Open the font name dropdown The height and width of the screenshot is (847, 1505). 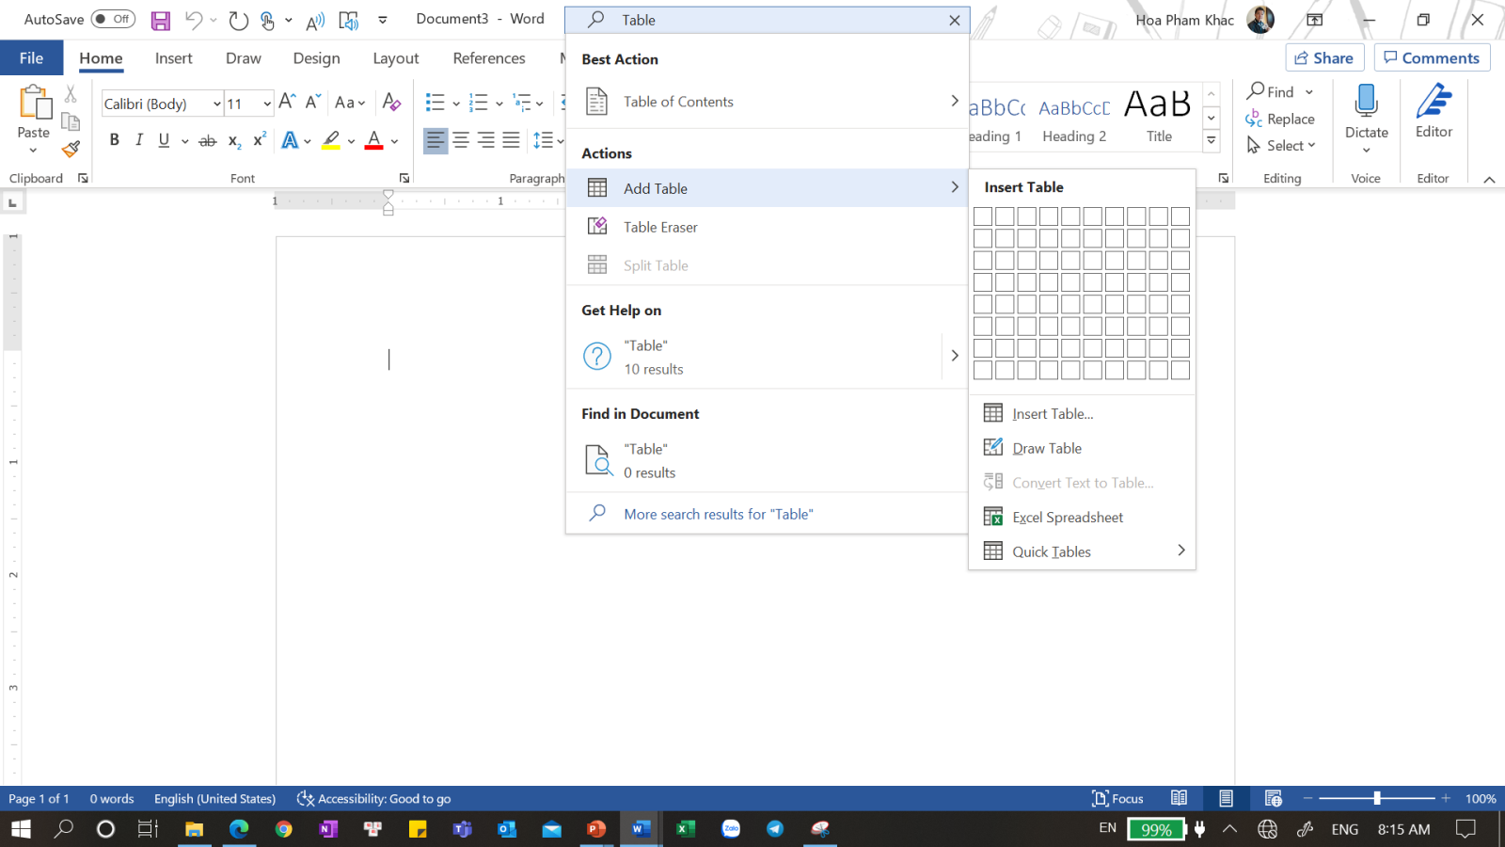point(216,104)
